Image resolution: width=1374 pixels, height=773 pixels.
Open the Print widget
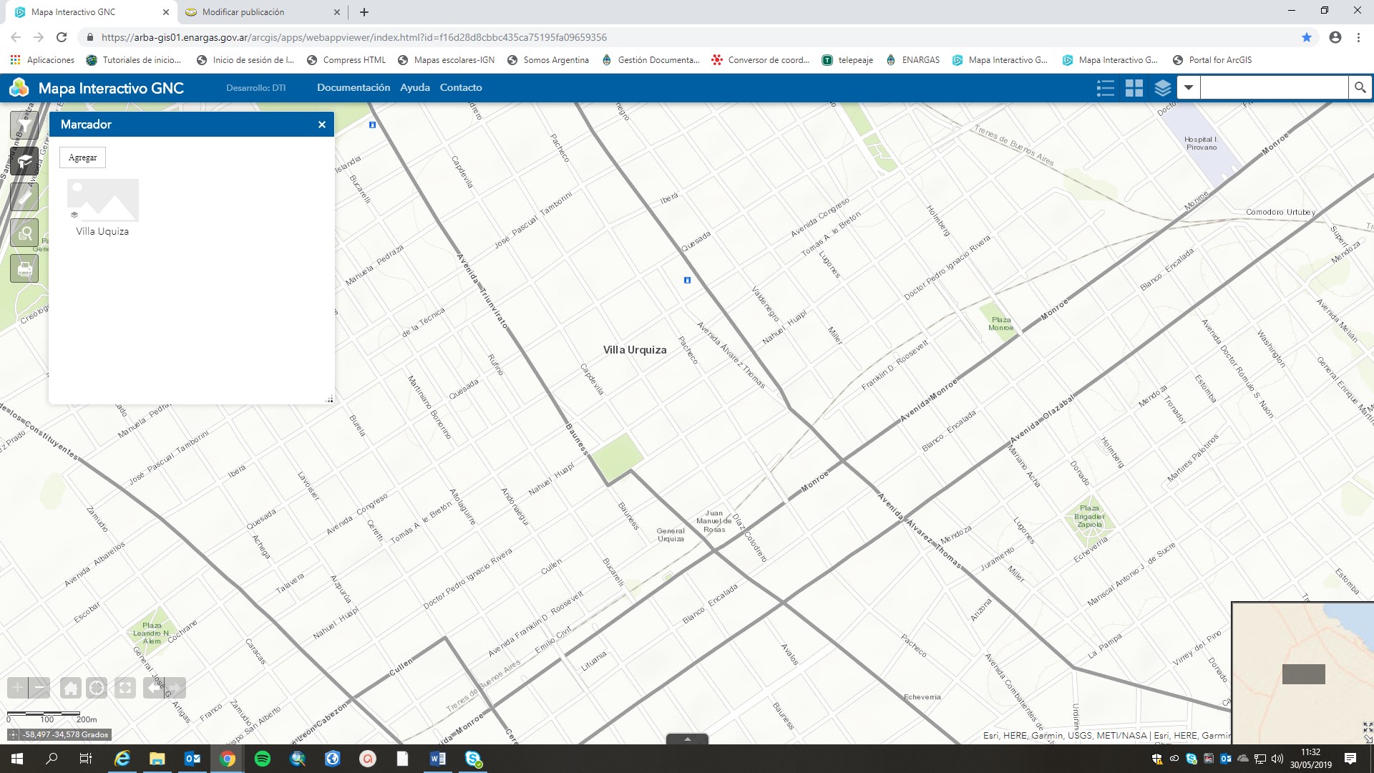[24, 268]
